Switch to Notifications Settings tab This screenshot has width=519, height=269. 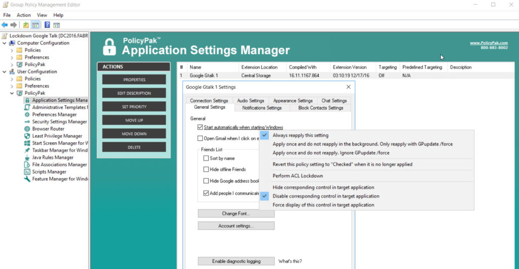[262, 108]
